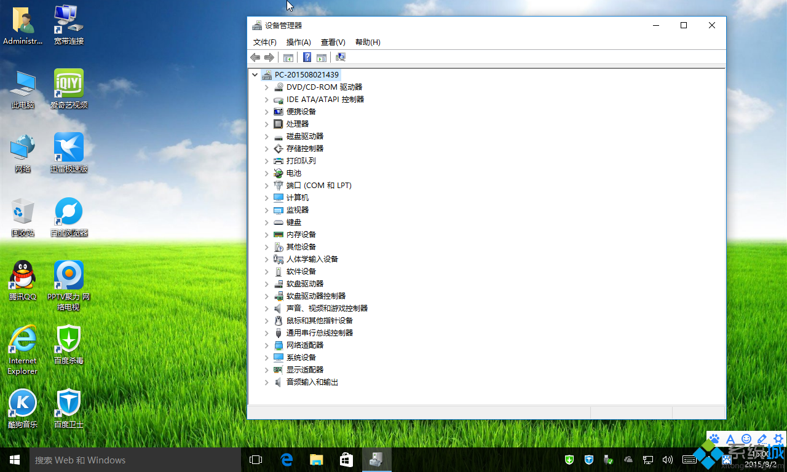
Task: Click the Windows Start button
Action: [14, 459]
